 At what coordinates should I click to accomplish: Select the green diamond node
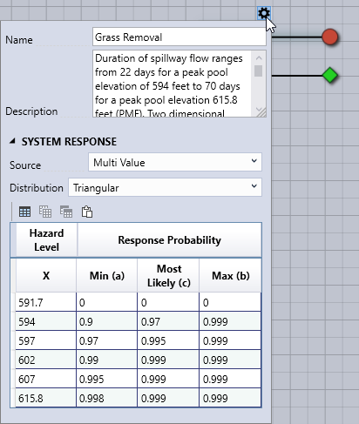pos(330,76)
